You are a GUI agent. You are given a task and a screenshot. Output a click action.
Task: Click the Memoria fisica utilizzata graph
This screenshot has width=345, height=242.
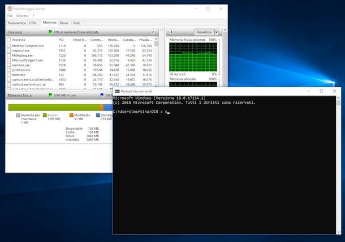pyautogui.click(x=193, y=57)
